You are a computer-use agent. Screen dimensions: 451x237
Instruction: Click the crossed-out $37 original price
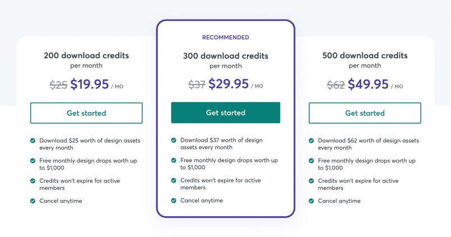tap(197, 85)
